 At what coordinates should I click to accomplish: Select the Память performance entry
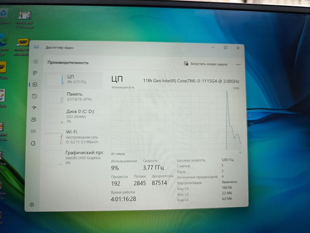point(73,97)
